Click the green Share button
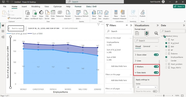Viewport: 186px width, 97px height. 179,6
